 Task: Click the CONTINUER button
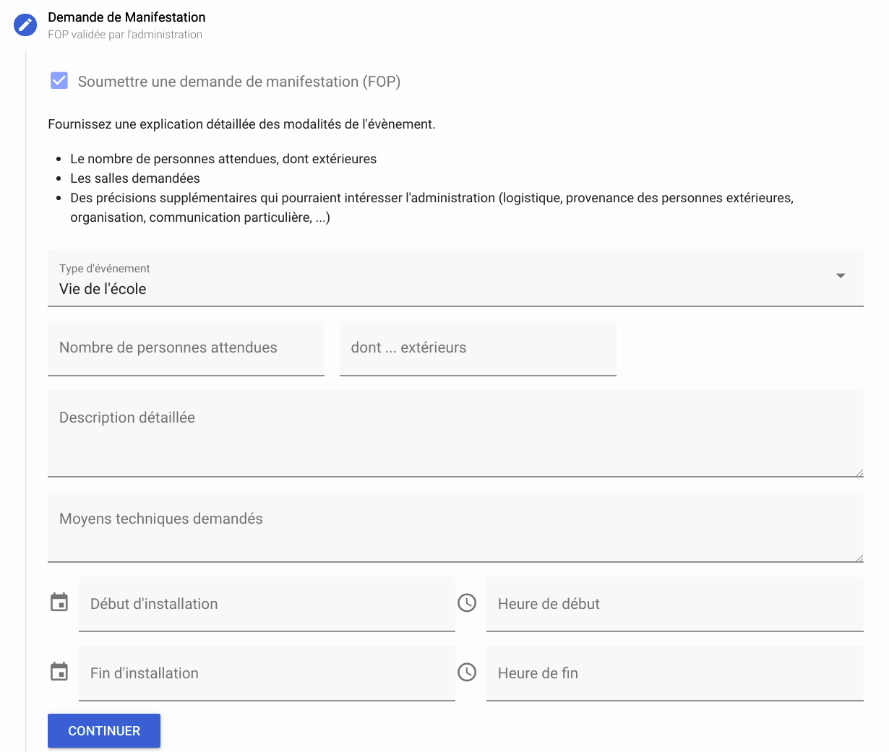[x=104, y=731]
